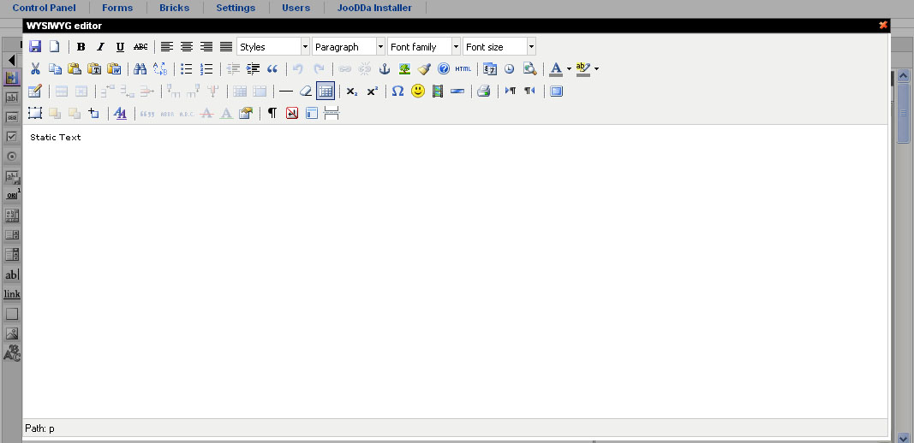This screenshot has height=443, width=914.
Task: Open the Settings menu
Action: [236, 8]
